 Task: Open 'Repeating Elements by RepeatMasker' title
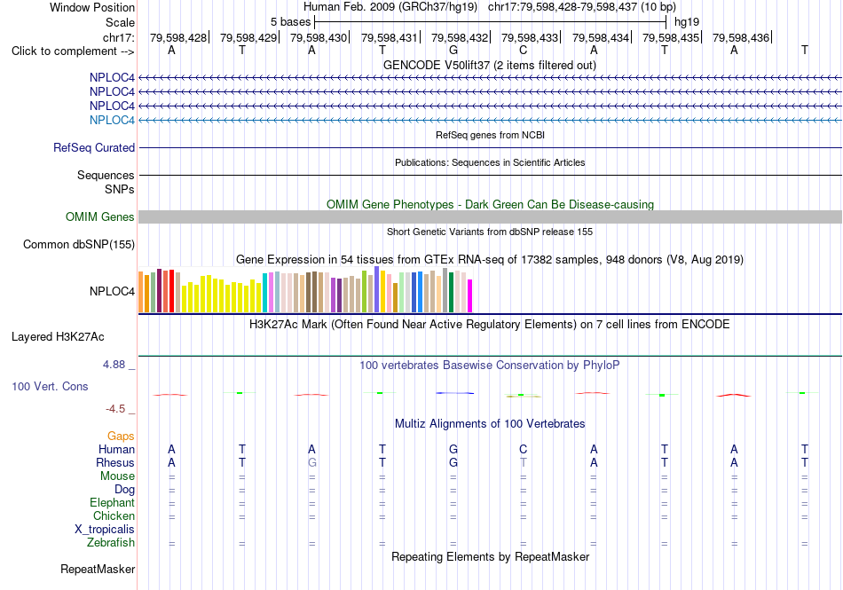(490, 556)
